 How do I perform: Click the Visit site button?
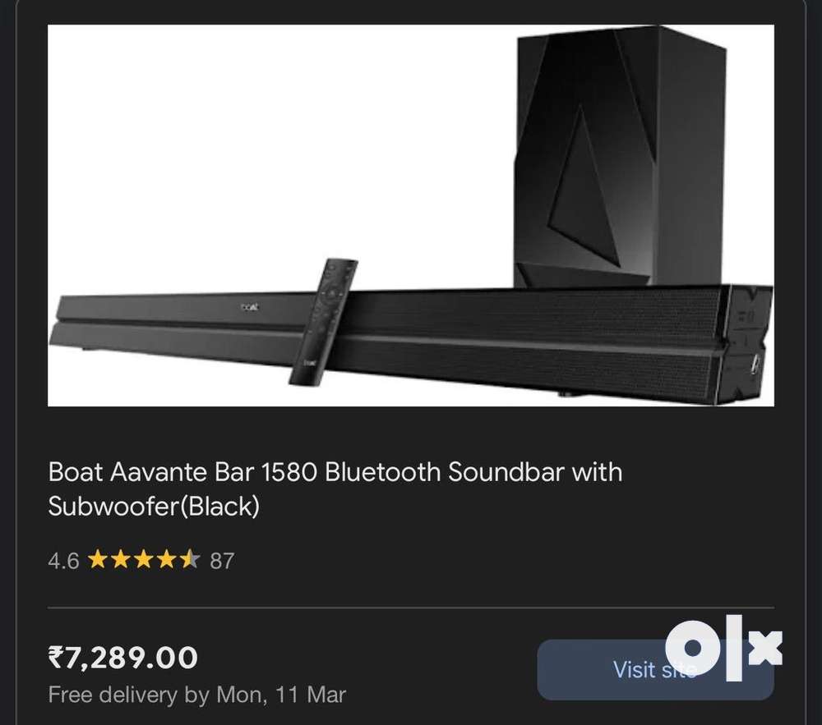[x=655, y=669]
